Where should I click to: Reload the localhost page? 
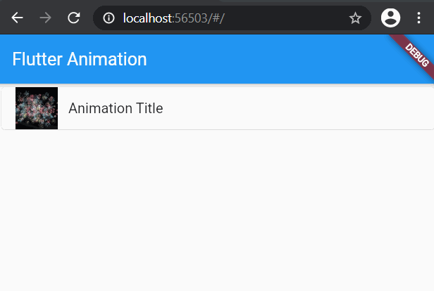74,18
